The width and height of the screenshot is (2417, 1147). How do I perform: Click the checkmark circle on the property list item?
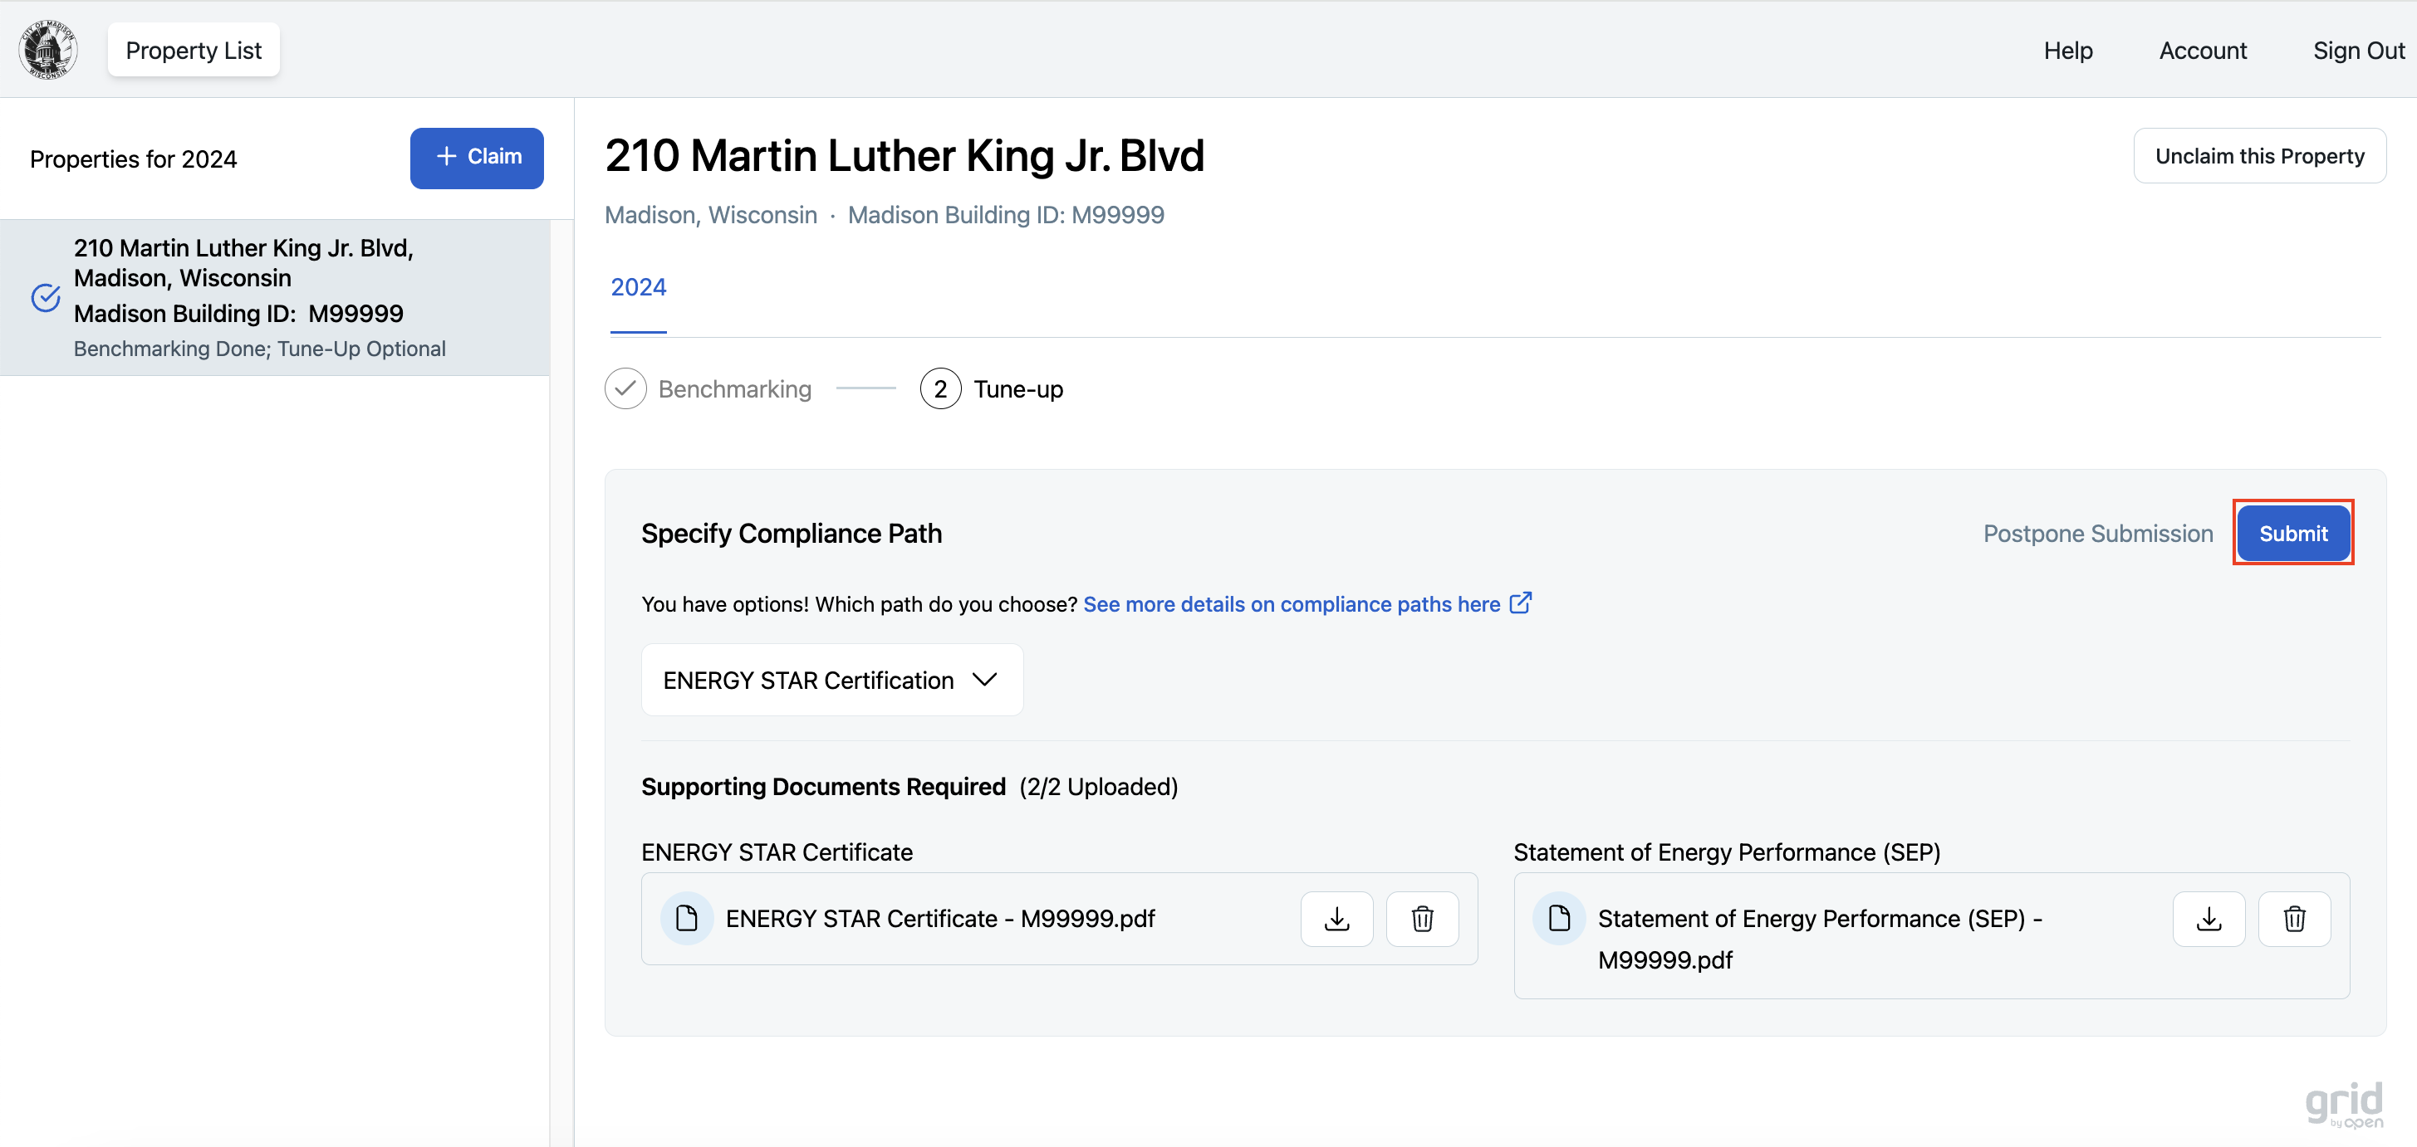pos(45,297)
